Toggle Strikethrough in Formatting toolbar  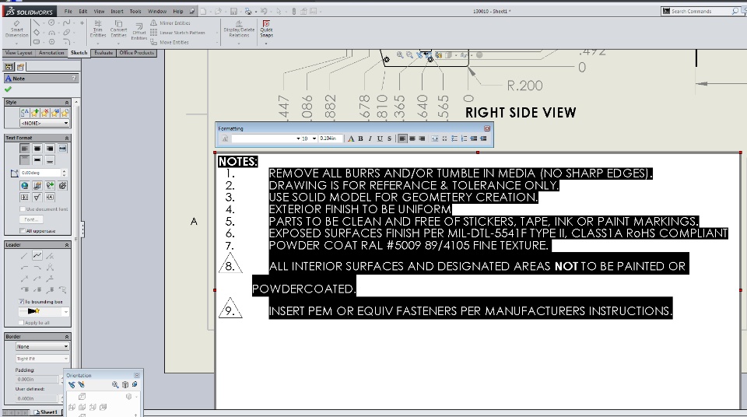(389, 138)
